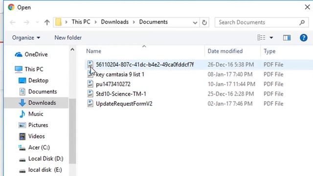Click the OneDrive cloud icon
The height and width of the screenshot is (176, 313).
point(19,54)
